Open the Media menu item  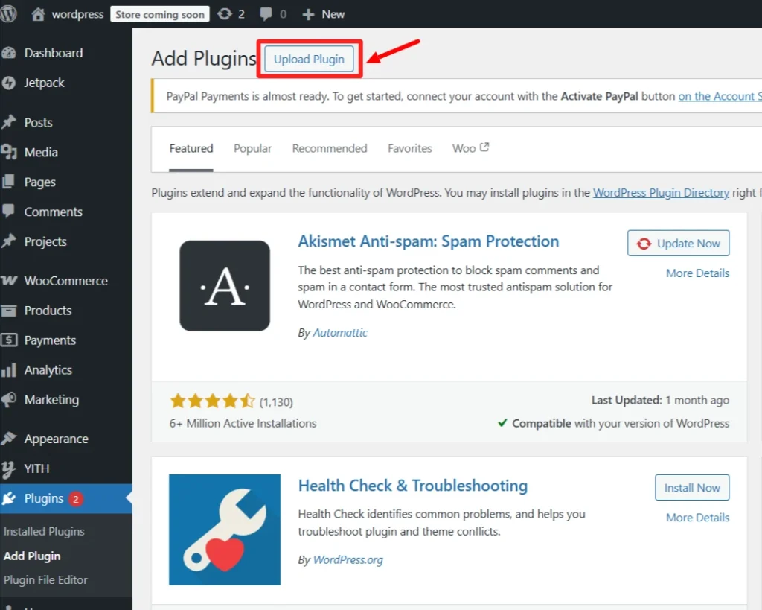click(x=41, y=152)
